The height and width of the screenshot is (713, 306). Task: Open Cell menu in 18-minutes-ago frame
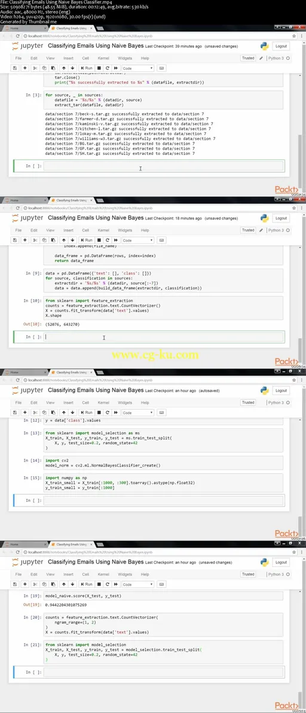click(x=85, y=230)
